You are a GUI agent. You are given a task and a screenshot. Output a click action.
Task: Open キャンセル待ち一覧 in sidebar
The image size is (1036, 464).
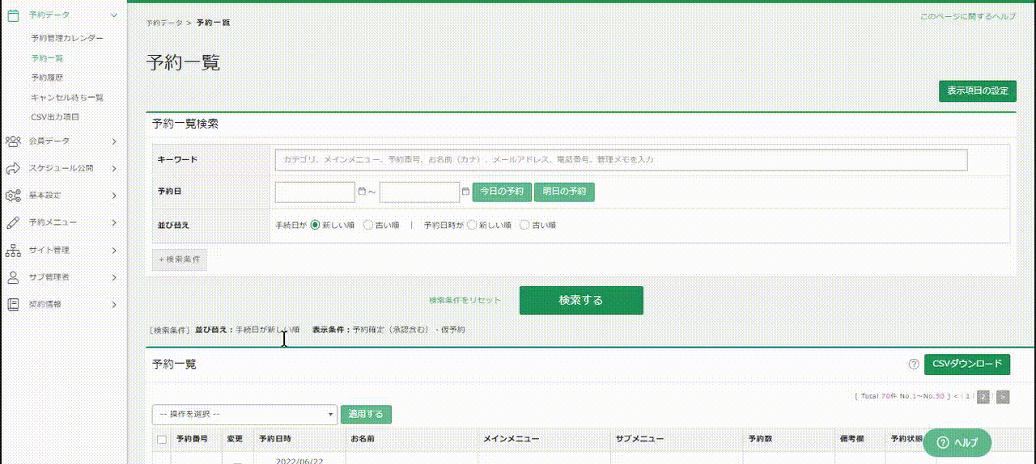point(67,97)
